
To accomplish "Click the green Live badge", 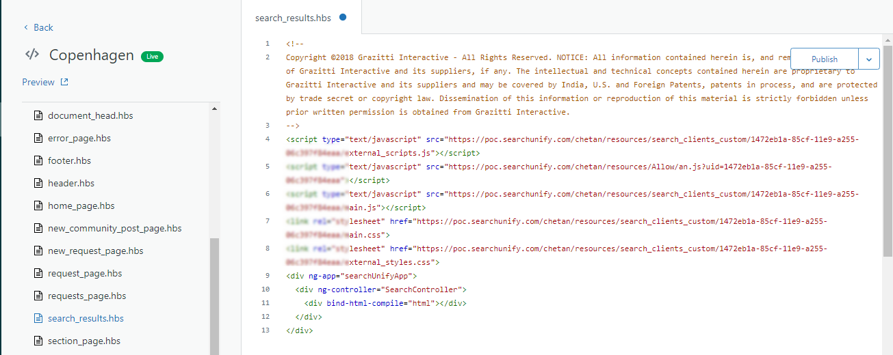I will click(x=152, y=56).
